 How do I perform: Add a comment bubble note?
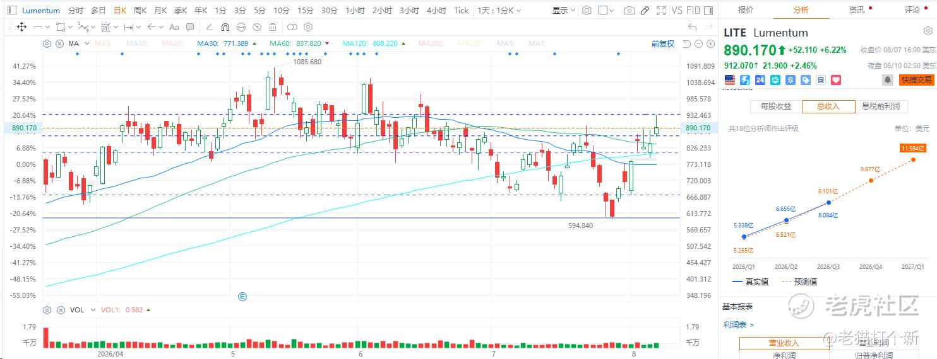click(191, 27)
